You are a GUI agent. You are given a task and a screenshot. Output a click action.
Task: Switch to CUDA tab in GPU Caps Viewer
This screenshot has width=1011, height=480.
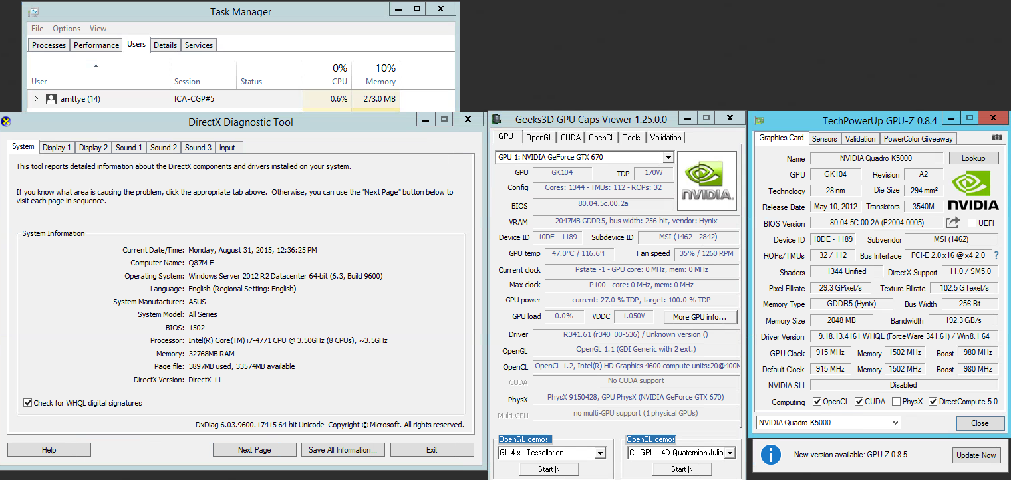pyautogui.click(x=571, y=138)
